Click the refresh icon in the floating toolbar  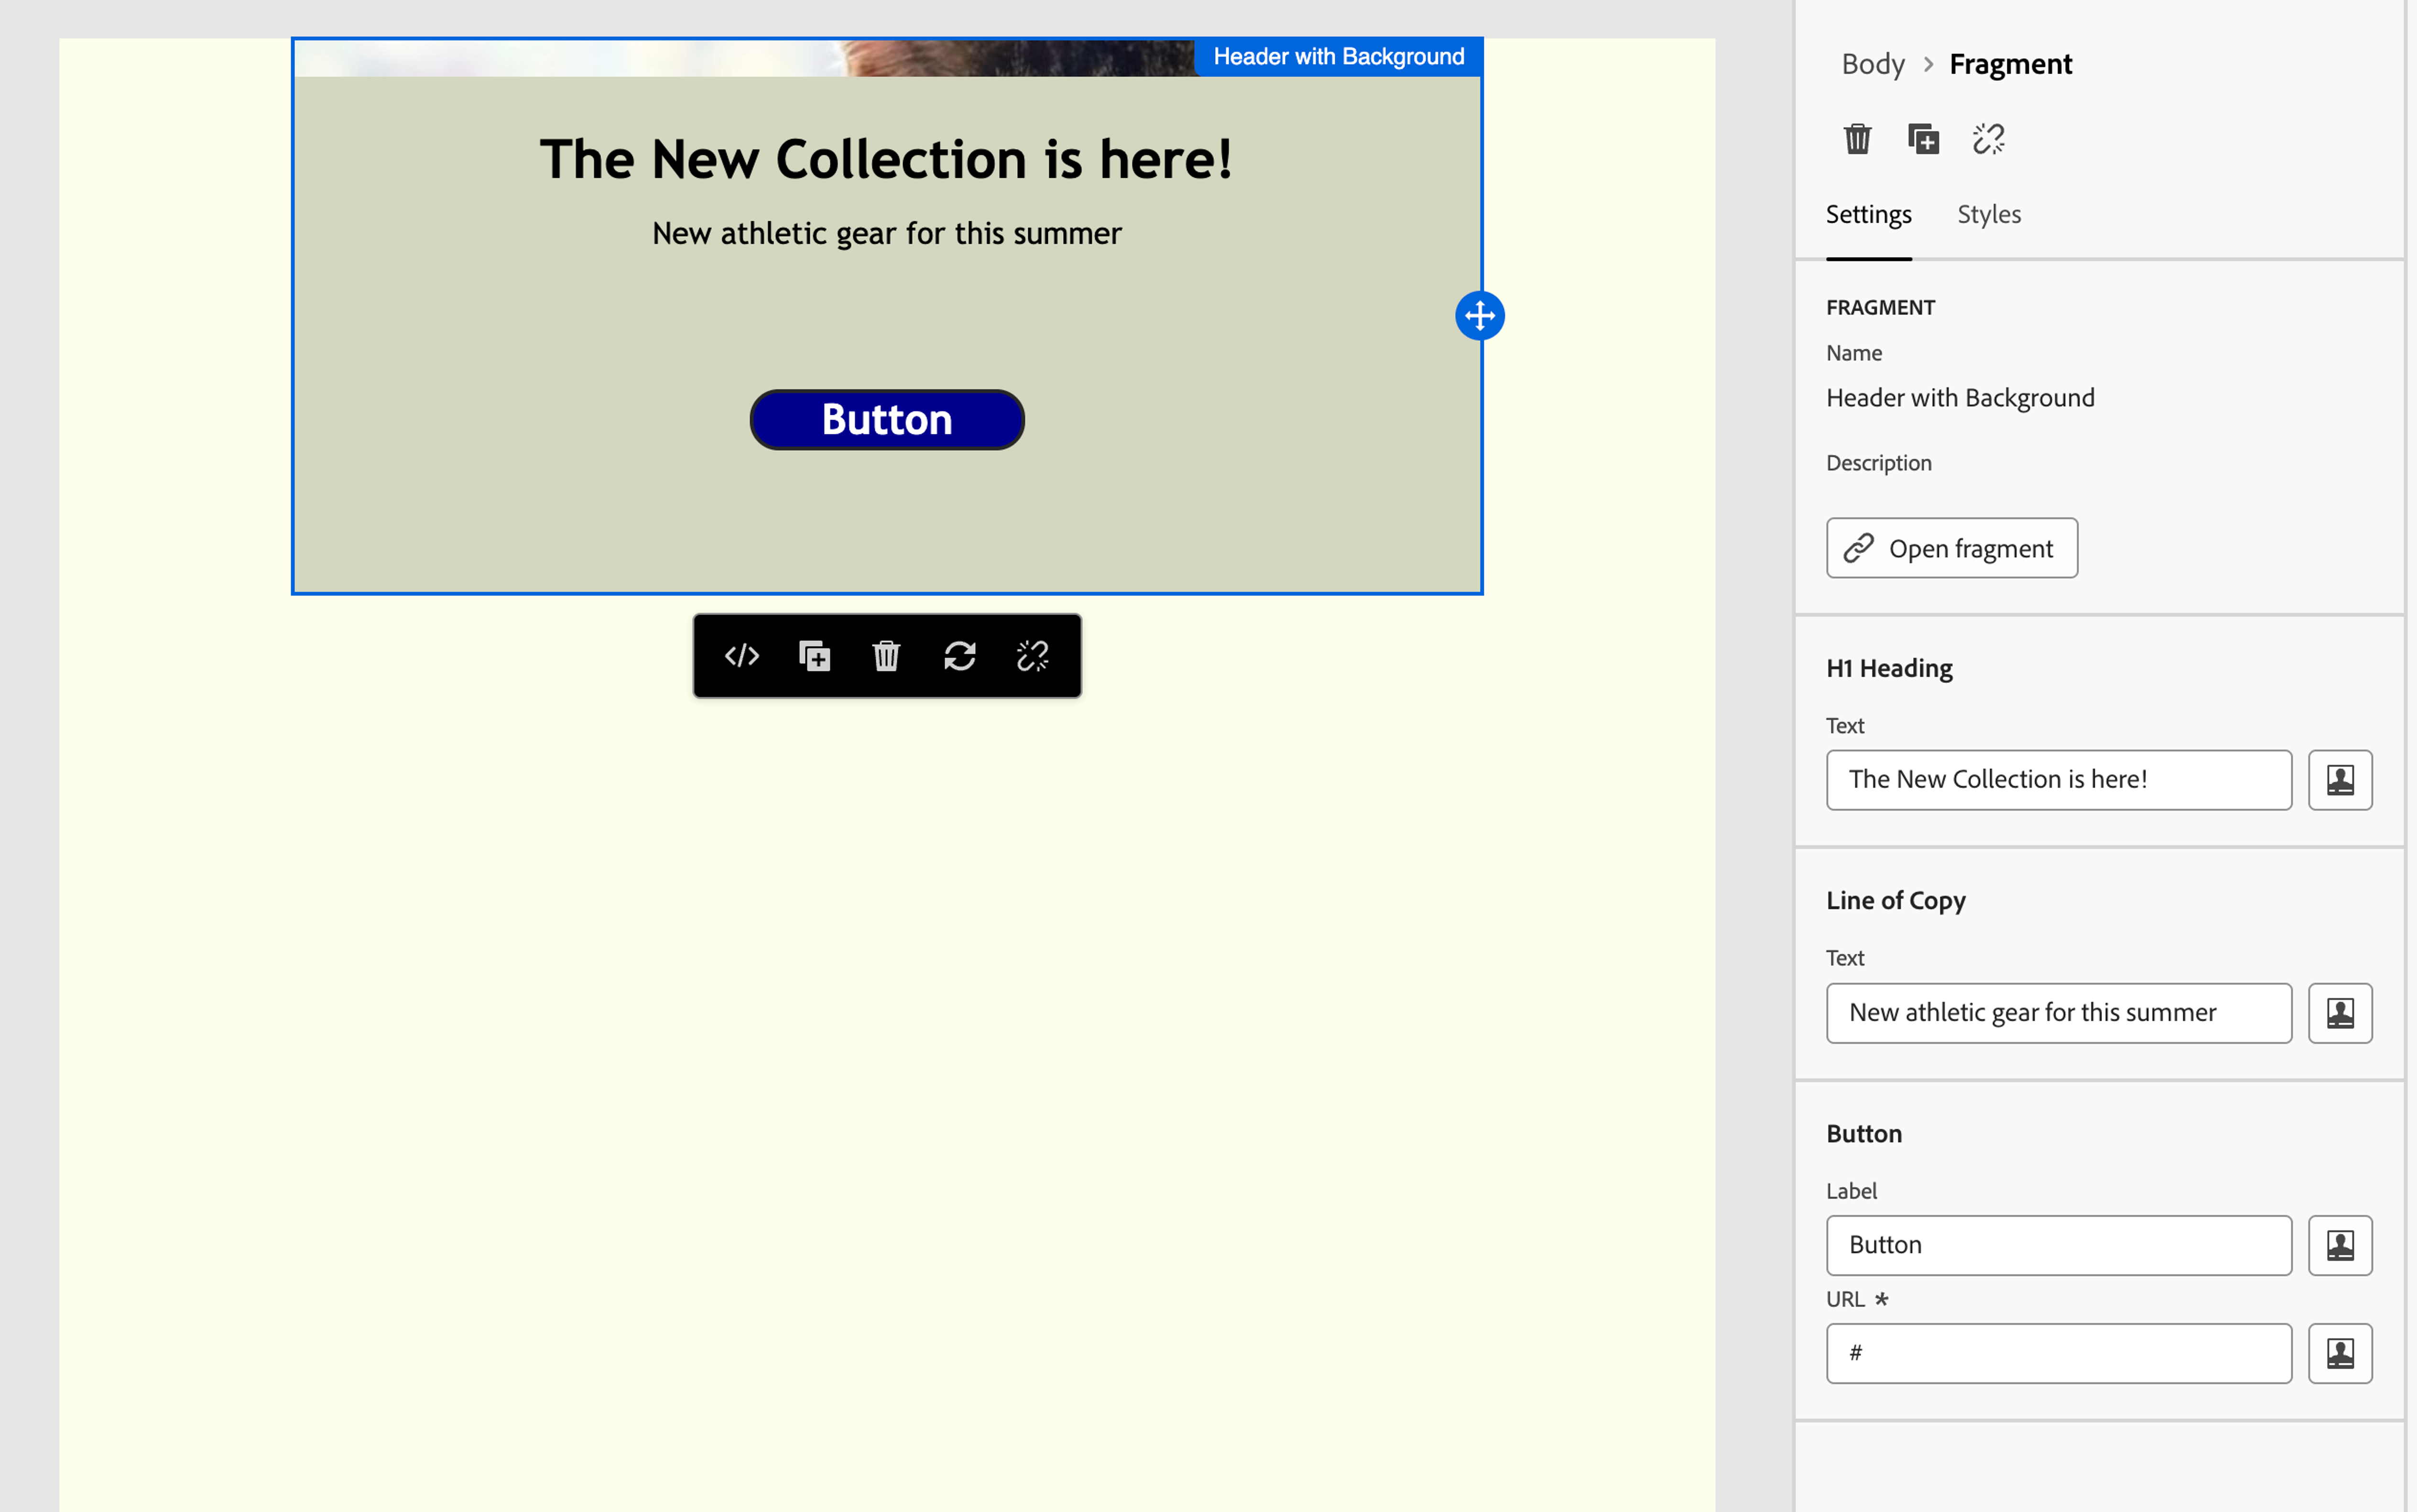[x=959, y=656]
